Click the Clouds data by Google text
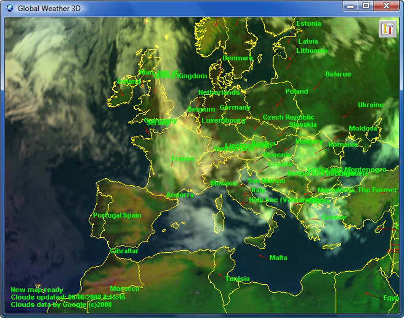 pyautogui.click(x=61, y=305)
